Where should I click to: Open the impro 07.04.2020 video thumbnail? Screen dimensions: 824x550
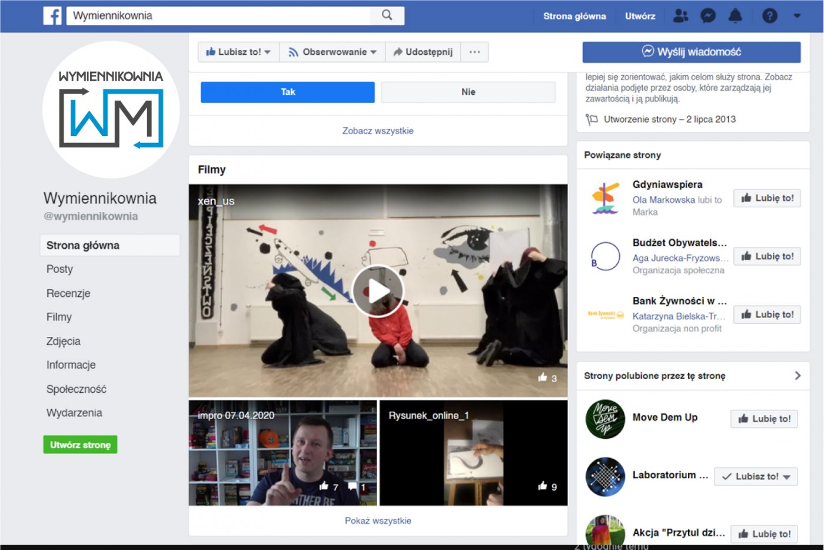[283, 452]
